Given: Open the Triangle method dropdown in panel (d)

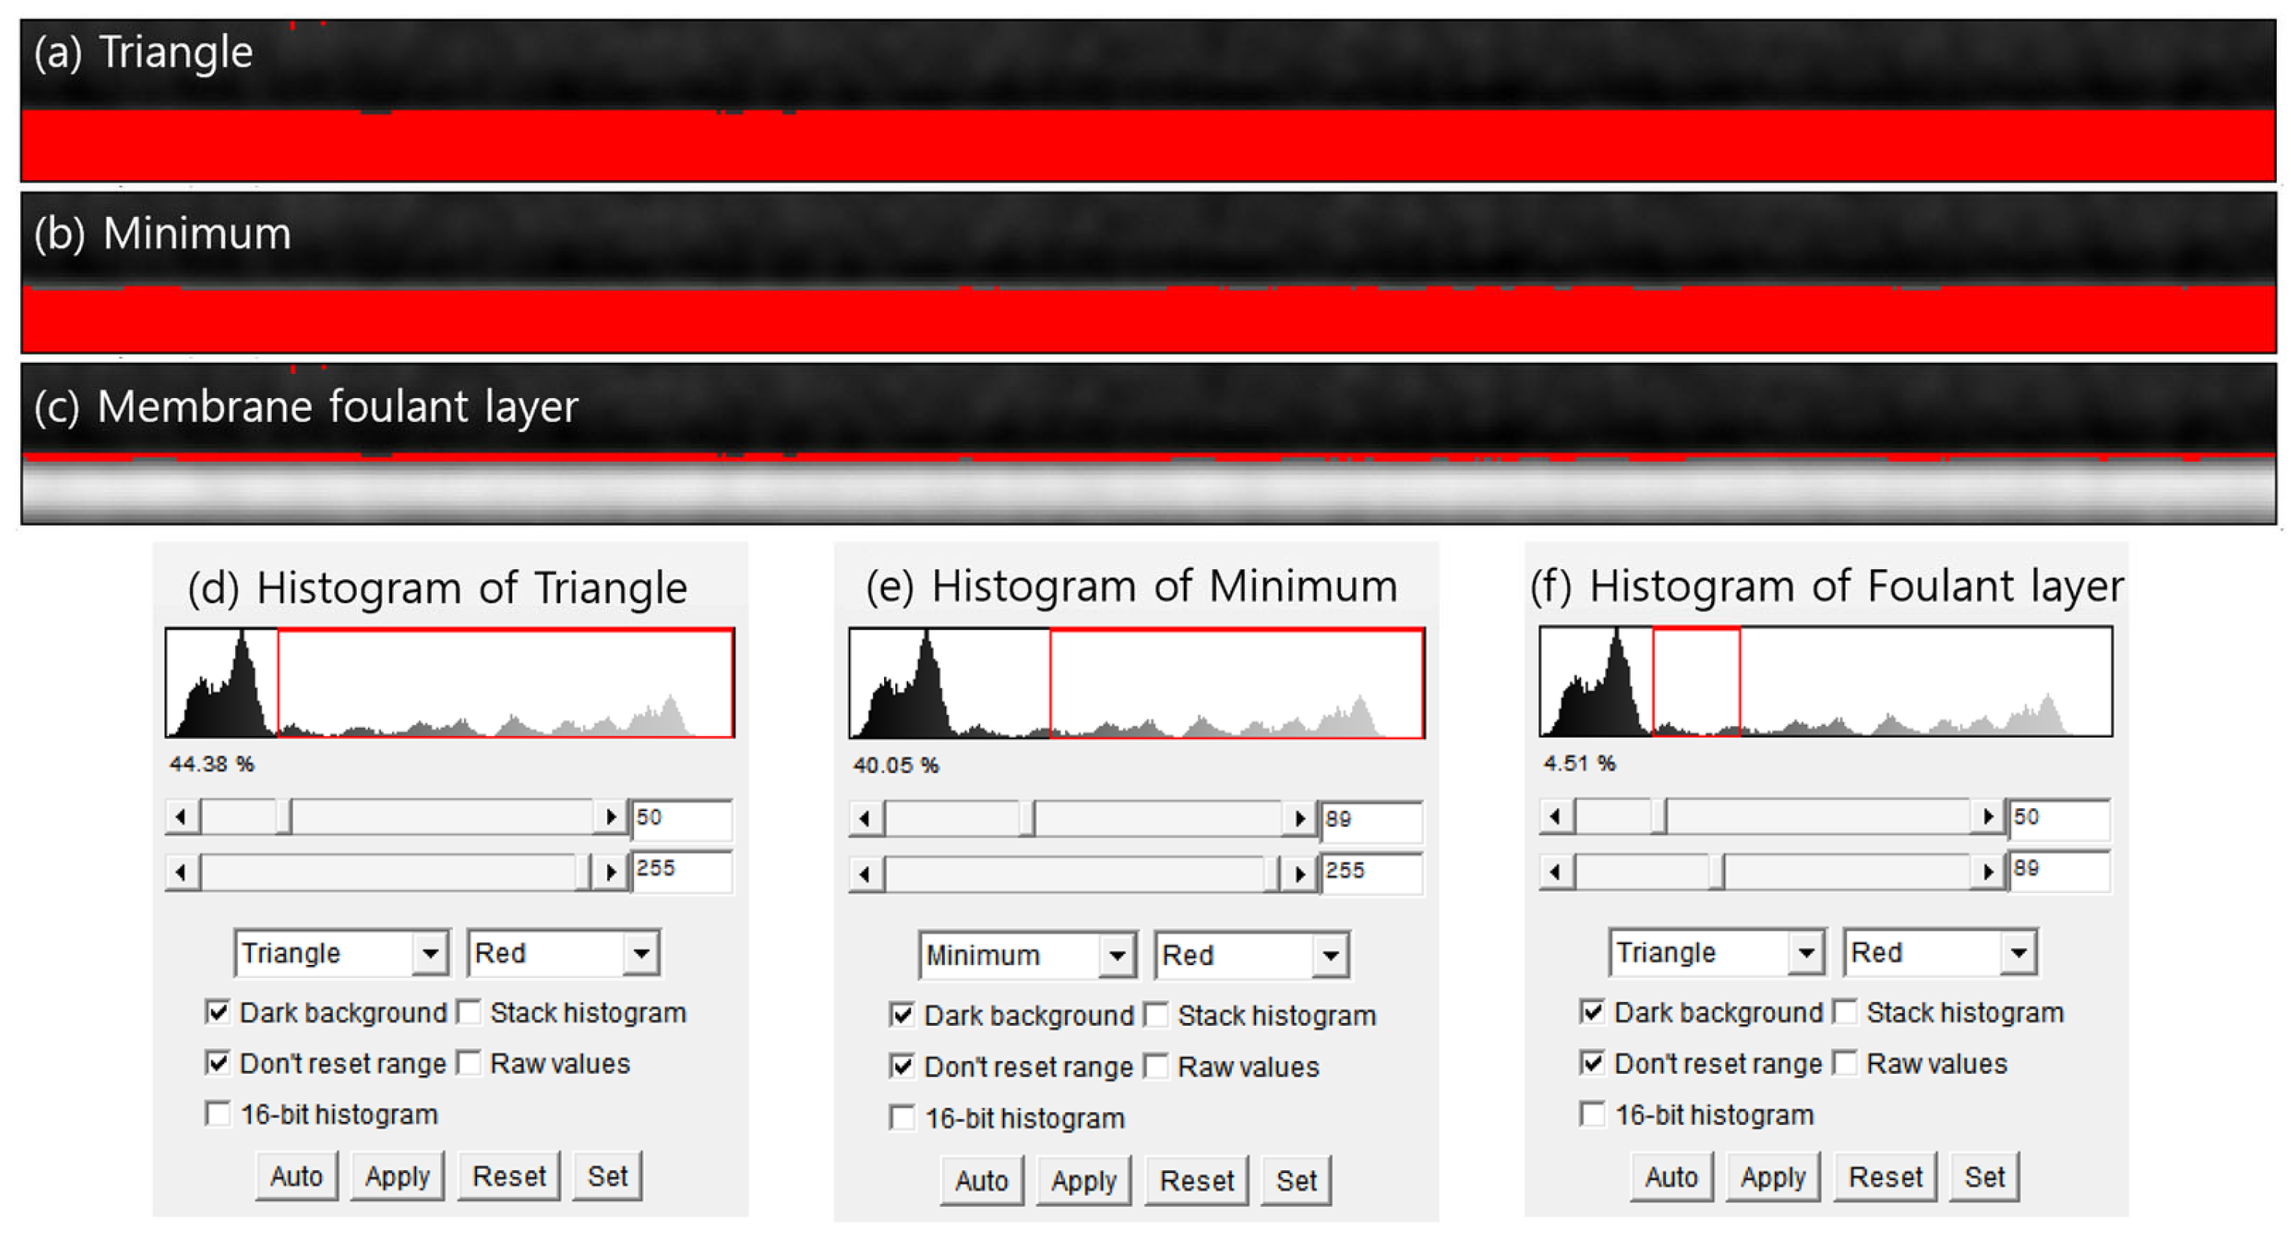Looking at the screenshot, I should 430,953.
